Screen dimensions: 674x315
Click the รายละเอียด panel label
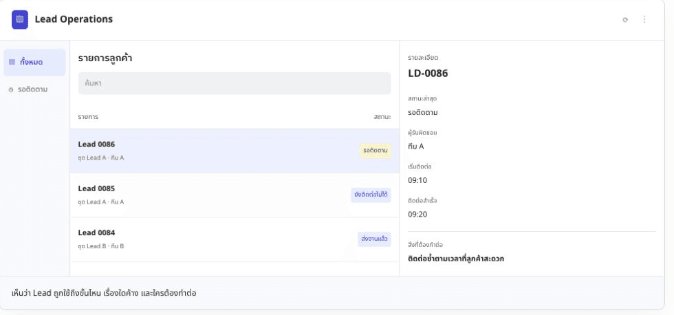pos(423,58)
